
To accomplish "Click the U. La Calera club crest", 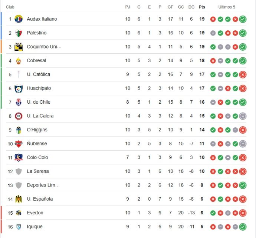I will click(19, 116).
